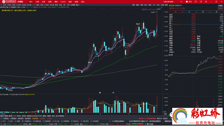Click the 创业 index in status bar
The width and height of the screenshot is (224, 126).
point(81,124)
